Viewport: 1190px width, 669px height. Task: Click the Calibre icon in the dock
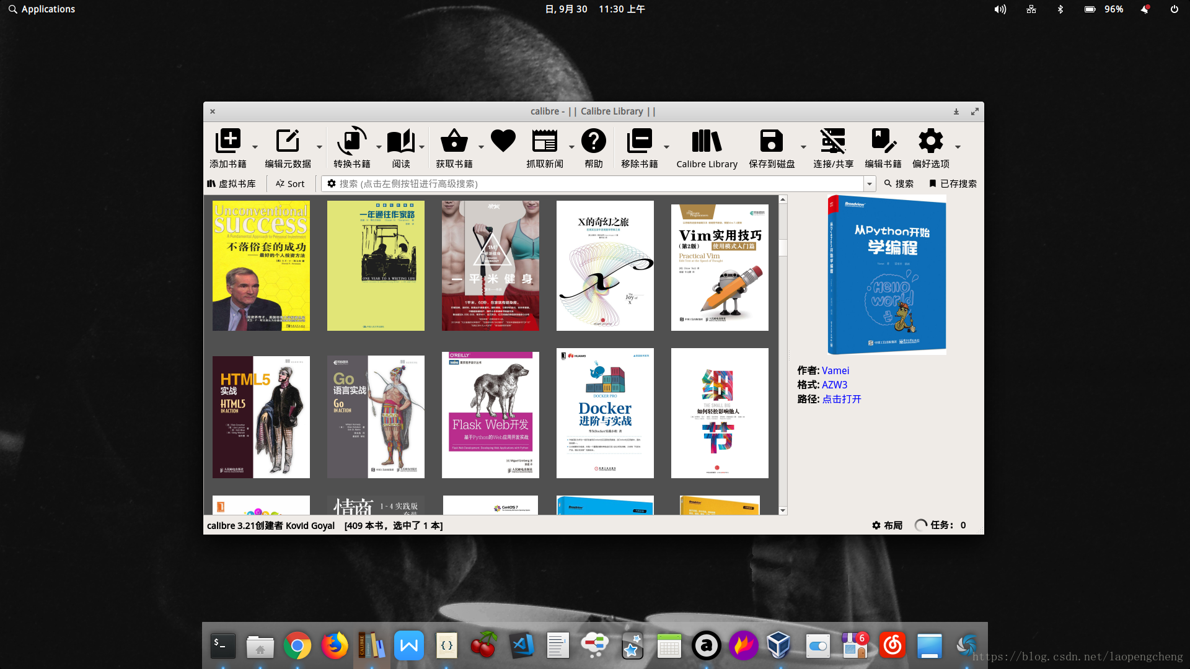pos(372,646)
